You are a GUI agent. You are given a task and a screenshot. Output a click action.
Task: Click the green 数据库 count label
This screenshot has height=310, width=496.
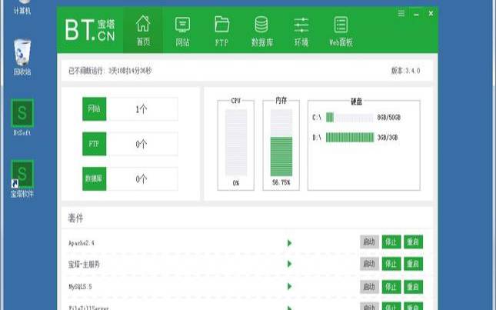[x=95, y=178]
